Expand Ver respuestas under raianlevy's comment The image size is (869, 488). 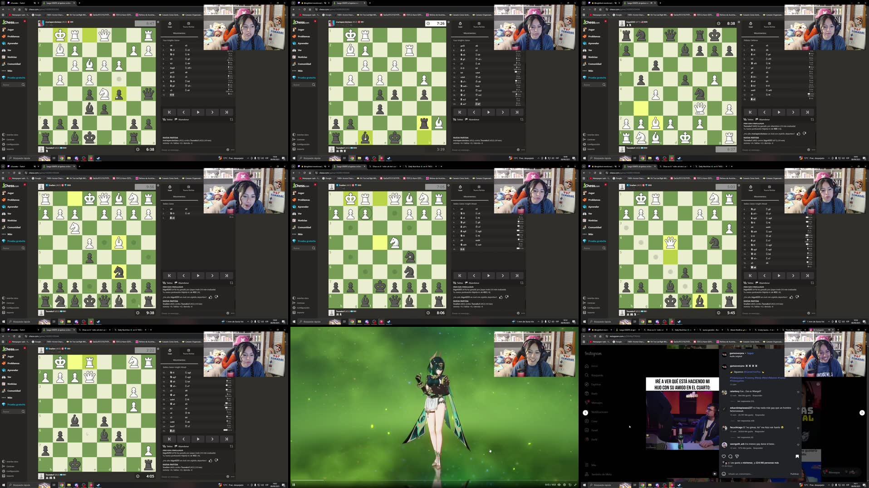[x=745, y=401]
